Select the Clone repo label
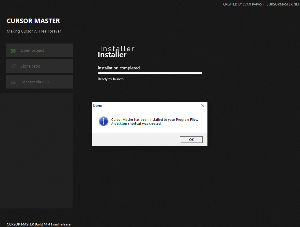The image size is (300, 227). pyautogui.click(x=31, y=66)
